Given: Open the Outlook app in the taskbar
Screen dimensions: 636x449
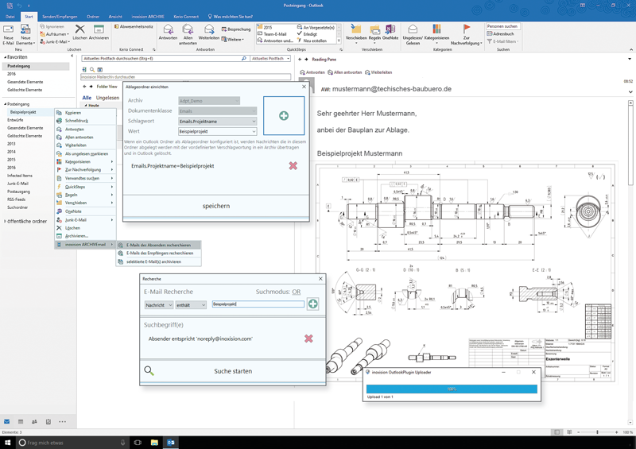Looking at the screenshot, I should coord(171,443).
